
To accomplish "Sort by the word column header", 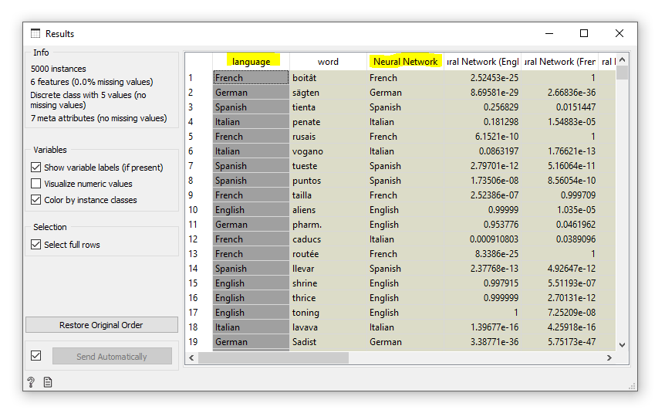I will [329, 62].
